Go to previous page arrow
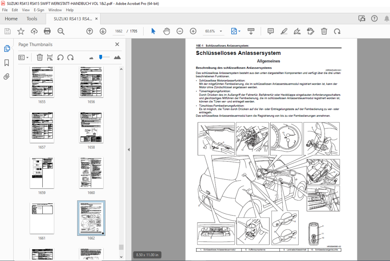The height and width of the screenshot is (261, 390). [x=90, y=31]
